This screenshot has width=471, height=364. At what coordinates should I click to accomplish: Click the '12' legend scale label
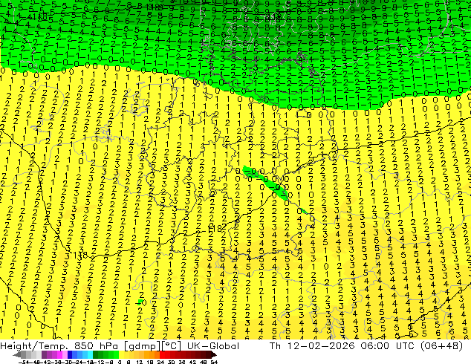[x=140, y=362]
